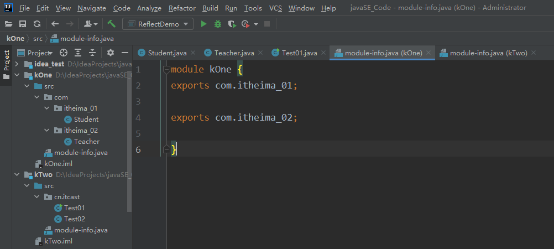Expand the idea_test module node
Viewport: 554px width, 249px height.
[x=17, y=64]
